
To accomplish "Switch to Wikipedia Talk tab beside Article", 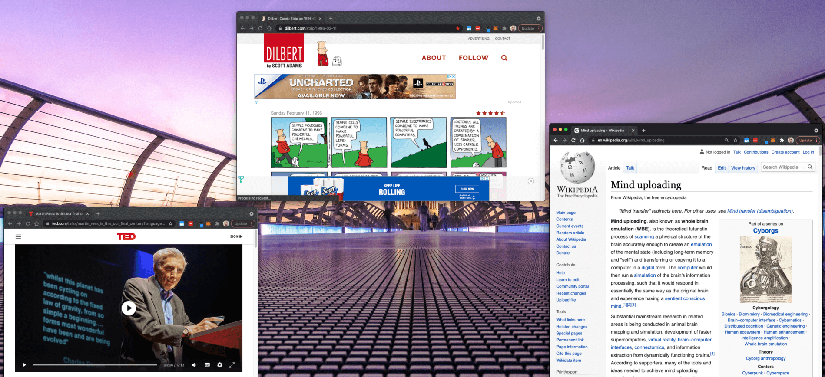I will [630, 168].
